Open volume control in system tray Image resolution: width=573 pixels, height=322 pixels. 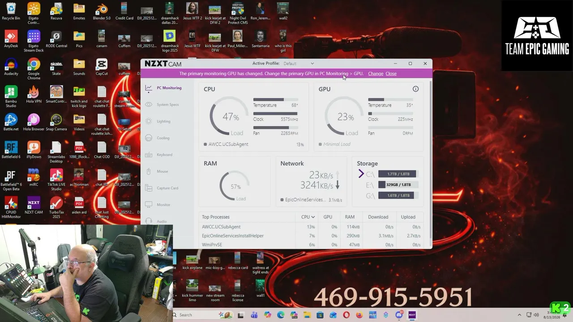[x=536, y=315]
